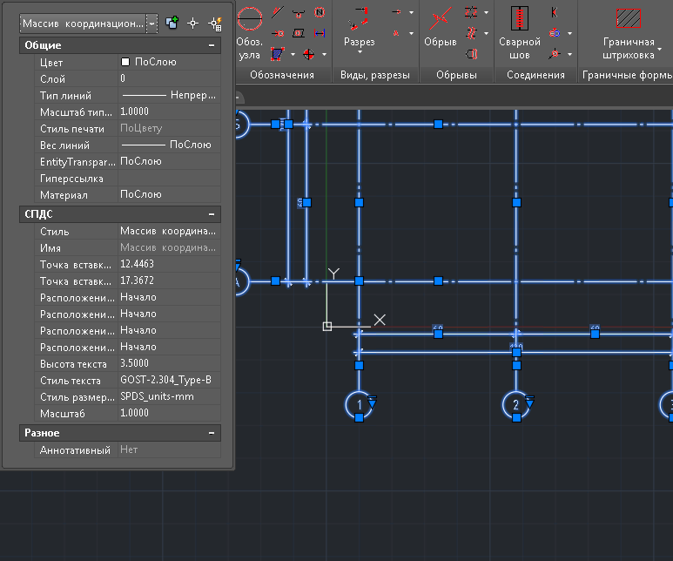Viewport: 673px width, 561px height.
Task: Click the Виды, разрезы ribbon panel title
Action: pyautogui.click(x=374, y=76)
